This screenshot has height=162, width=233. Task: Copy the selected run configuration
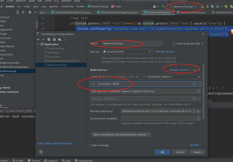pos(49,39)
